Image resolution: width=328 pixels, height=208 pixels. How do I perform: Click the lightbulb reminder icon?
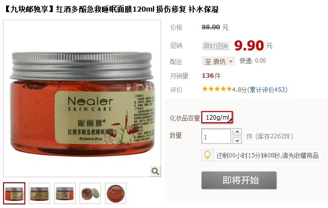[207, 155]
